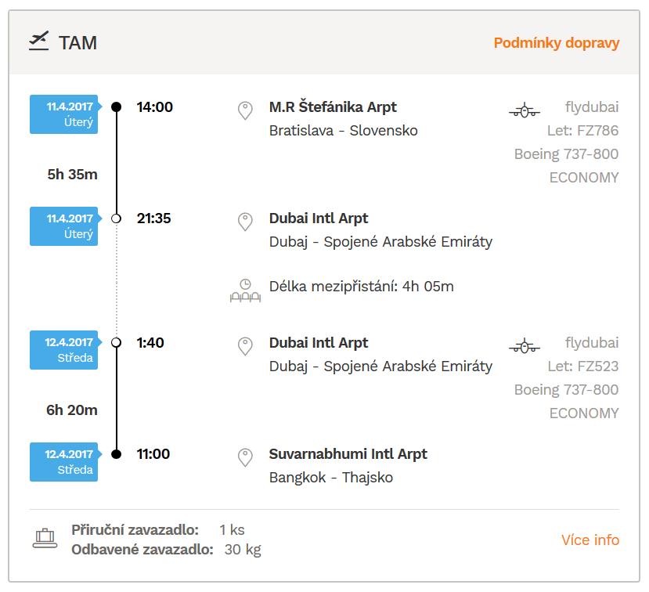Open the Podmínky dopravy link
Screen dimensions: 649x592
pos(557,43)
